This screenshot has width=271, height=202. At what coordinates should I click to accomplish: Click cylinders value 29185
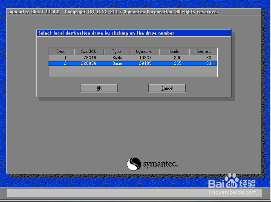pyautogui.click(x=145, y=63)
